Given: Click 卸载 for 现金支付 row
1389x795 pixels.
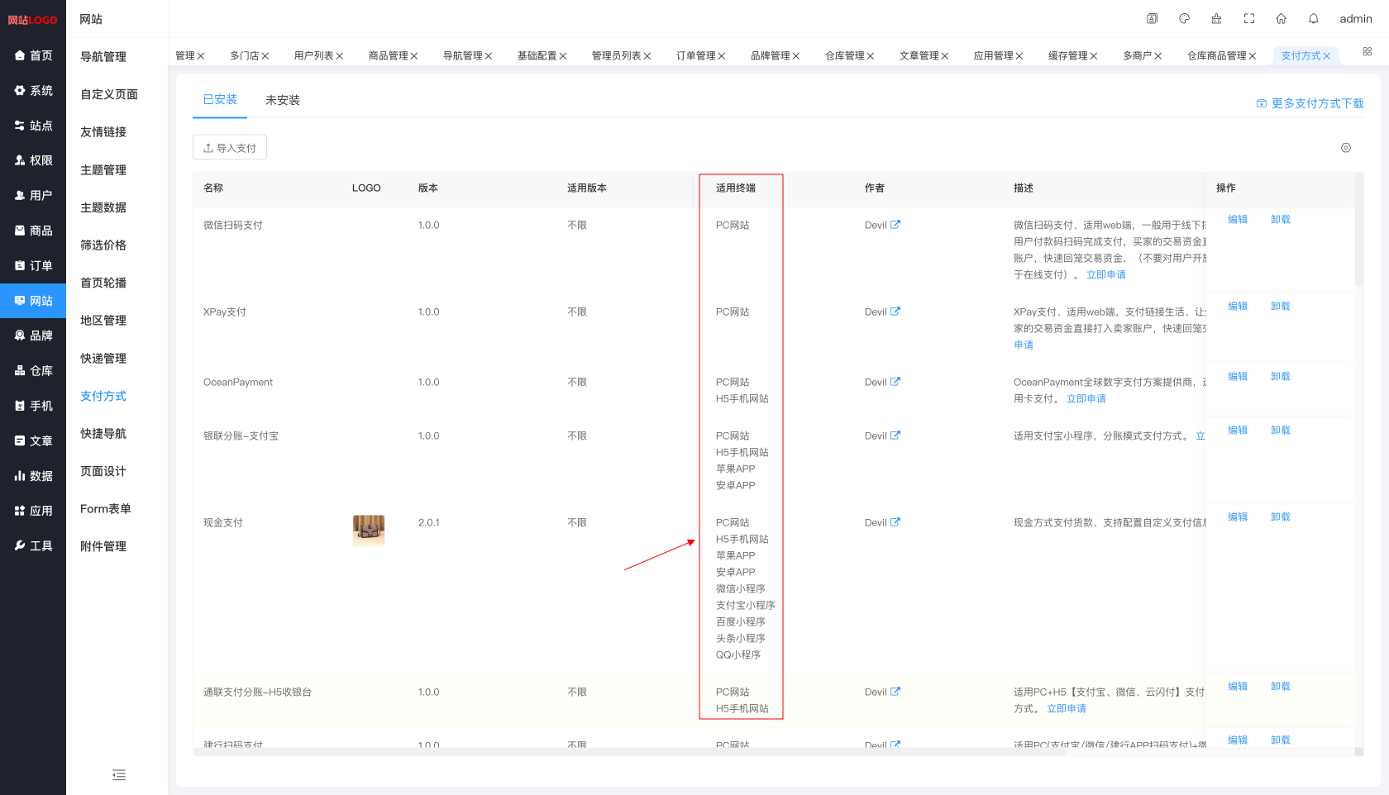Looking at the screenshot, I should click(x=1280, y=517).
